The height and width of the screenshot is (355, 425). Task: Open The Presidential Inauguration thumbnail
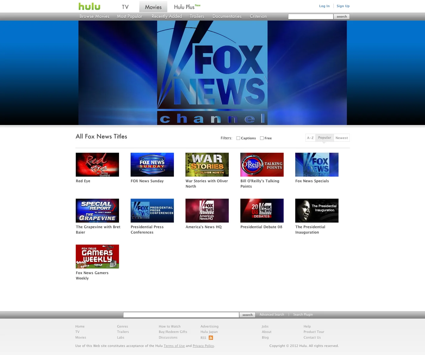[x=317, y=211]
